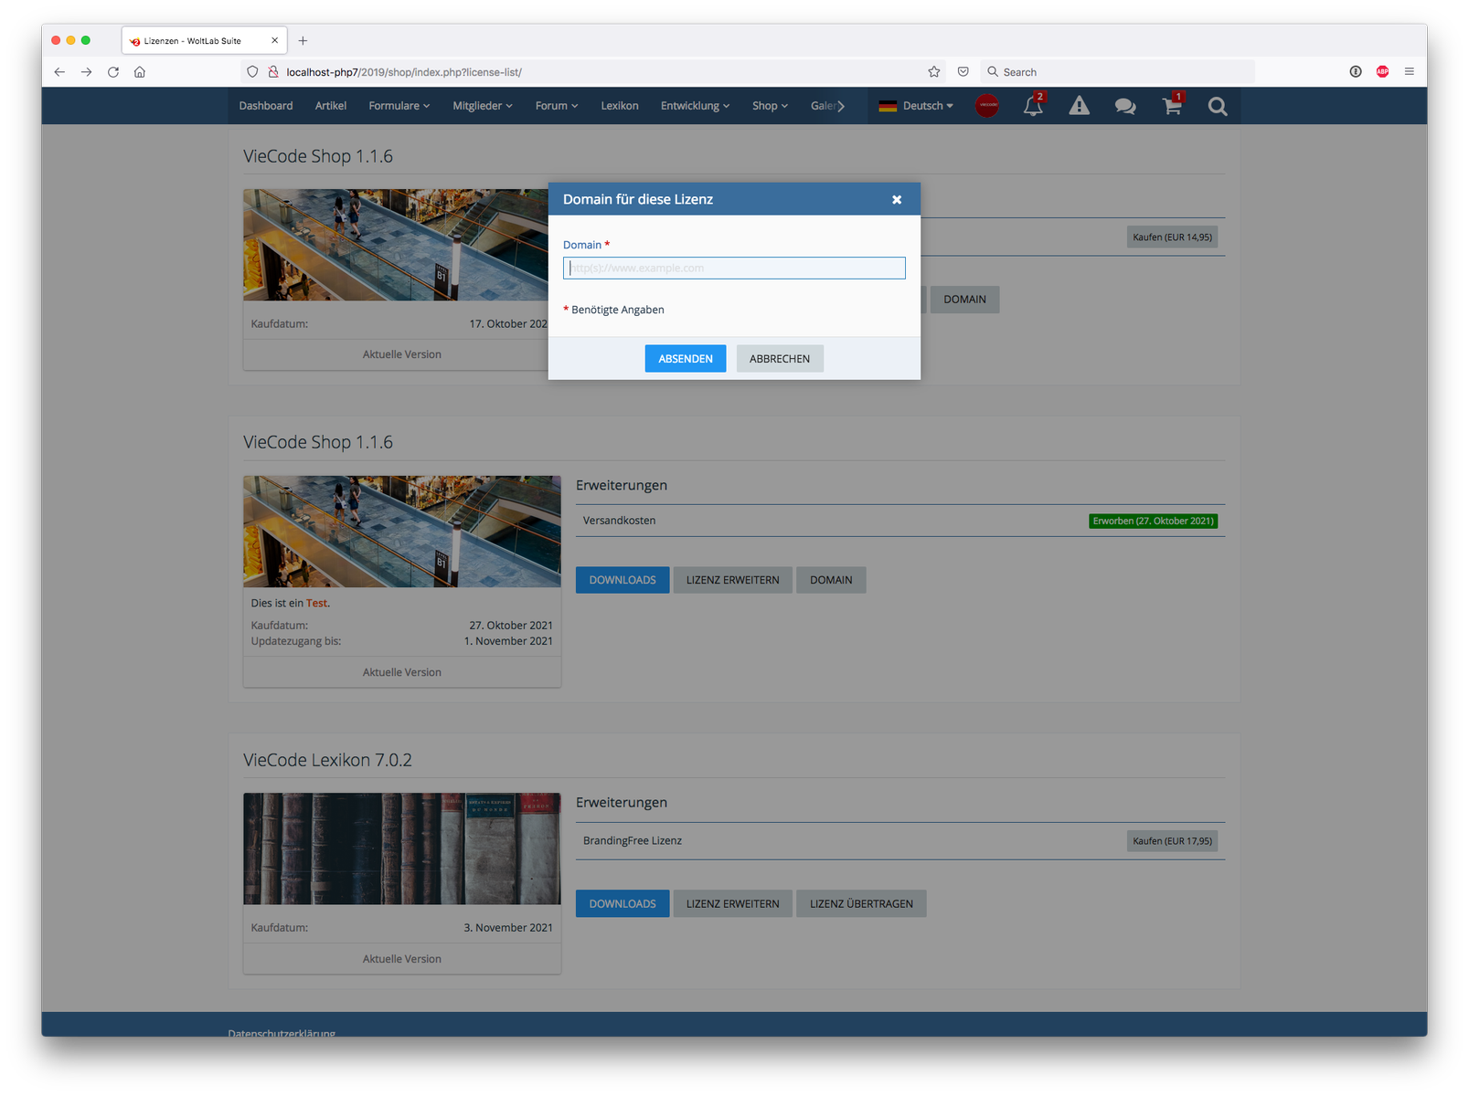Expand the Formulare menu dropdown

pos(399,106)
